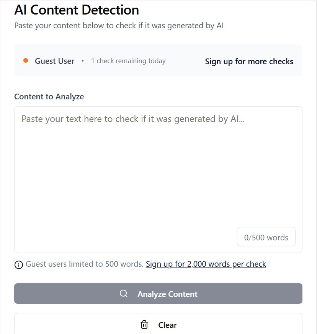Click the "Content to Analyze" field label
This screenshot has width=317, height=334.
(x=49, y=97)
